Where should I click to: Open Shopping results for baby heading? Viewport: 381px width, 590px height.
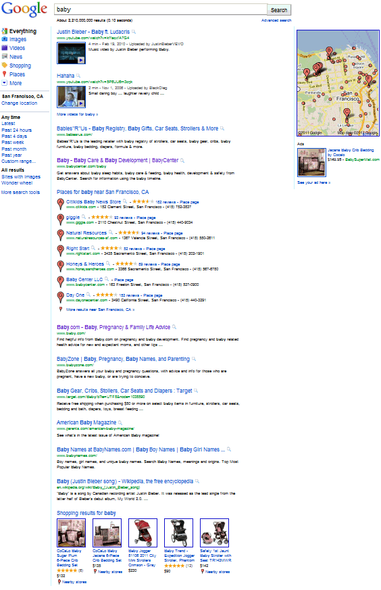tap(86, 513)
